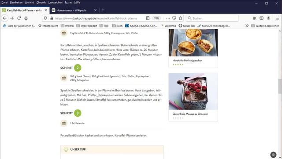Open the Glutenfreie Mousse au Chocolat photo
This screenshot has height=159, width=282.
[x=193, y=91]
